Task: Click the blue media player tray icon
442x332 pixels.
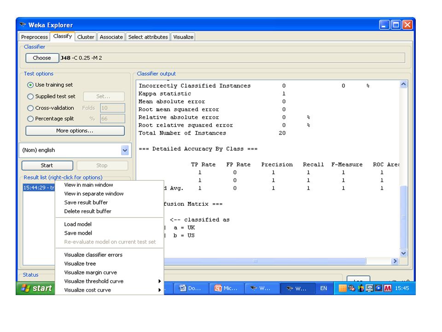Action: (378, 288)
